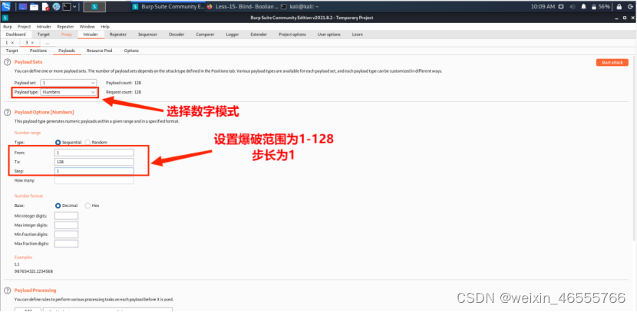
Task: Open the Intruder Target sub-tab
Action: [x=12, y=51]
